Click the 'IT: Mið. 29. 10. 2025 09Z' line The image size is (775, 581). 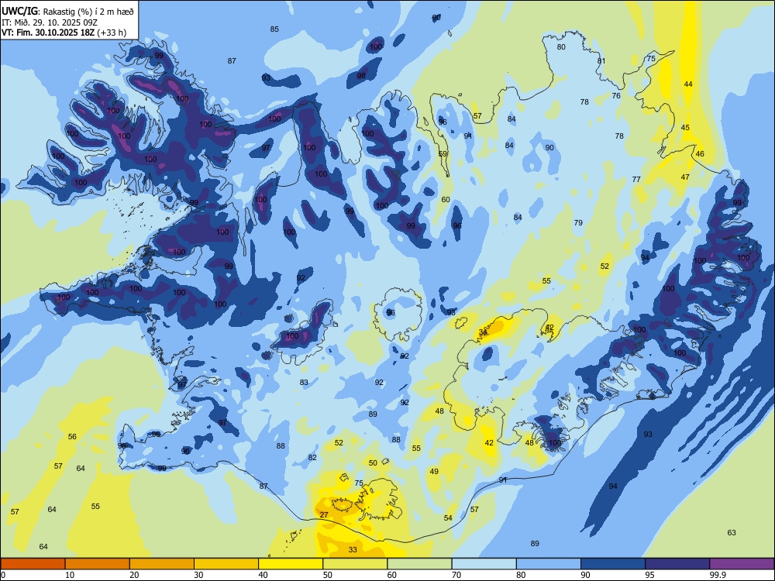pyautogui.click(x=50, y=22)
